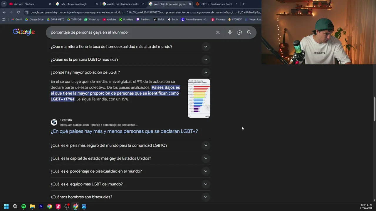Open the TATTOOS bookmark
The image size is (376, 211).
pos(74,20)
